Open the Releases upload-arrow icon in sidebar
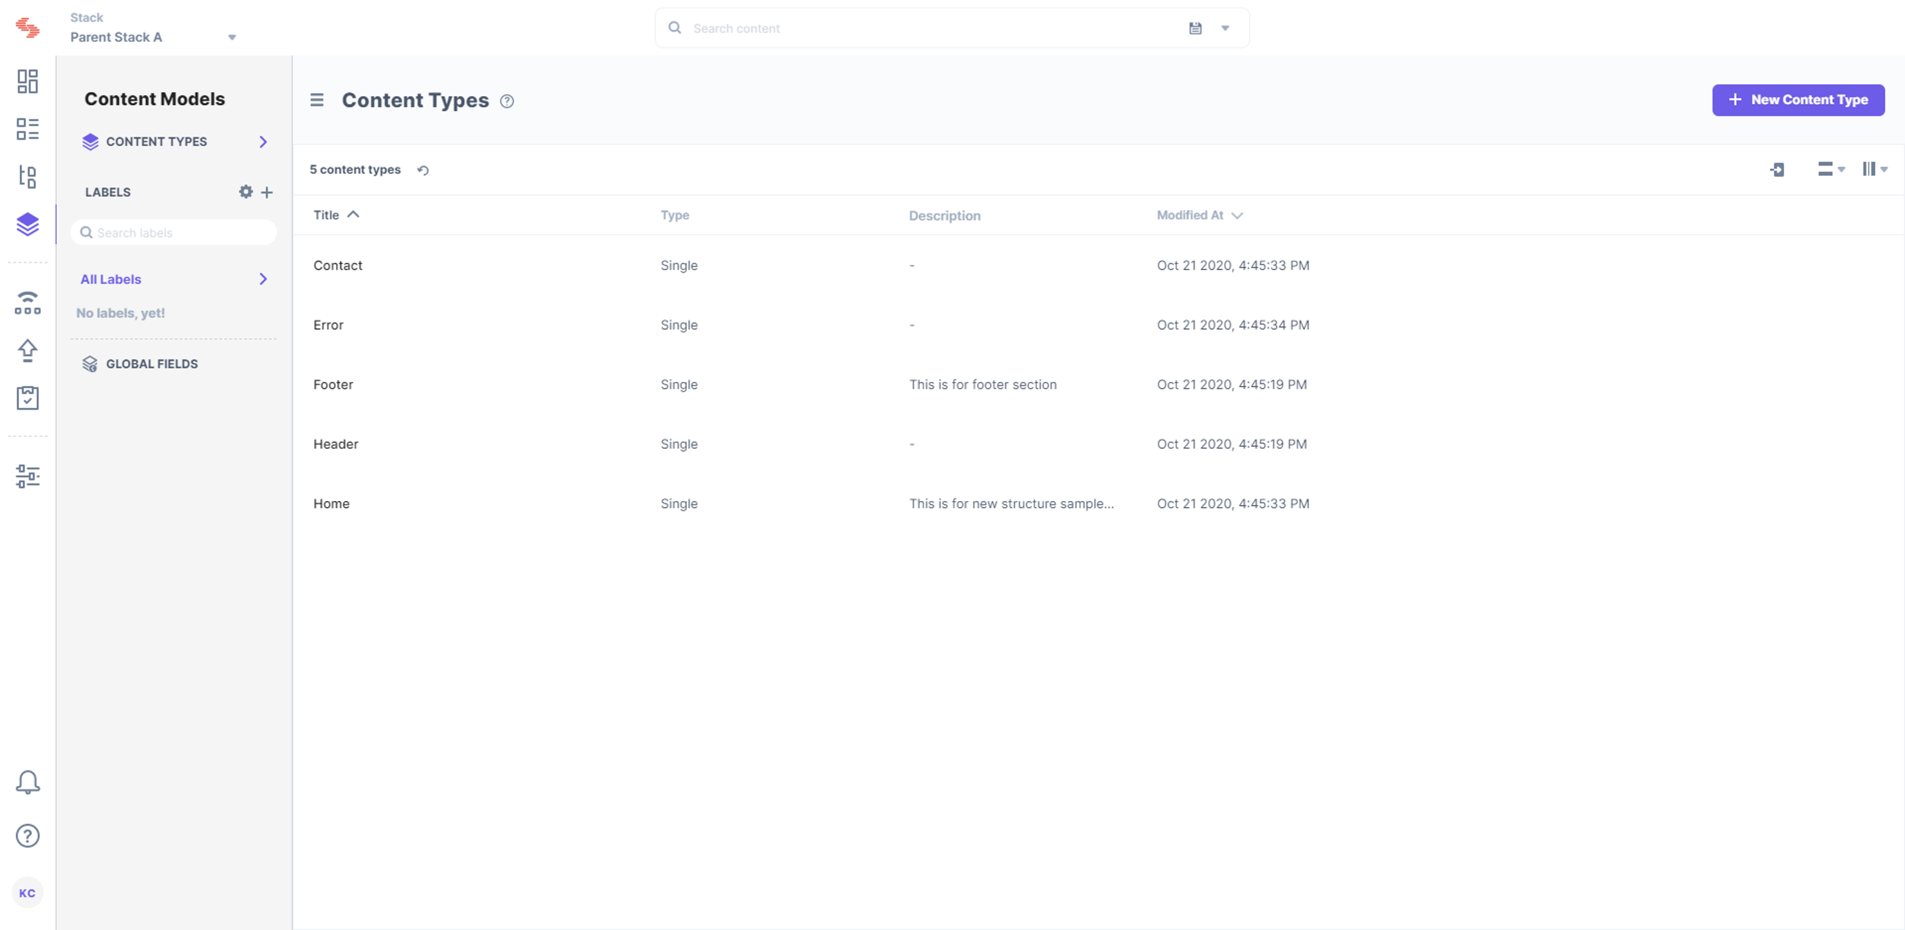Viewport: 1905px width, 930px height. coord(27,351)
